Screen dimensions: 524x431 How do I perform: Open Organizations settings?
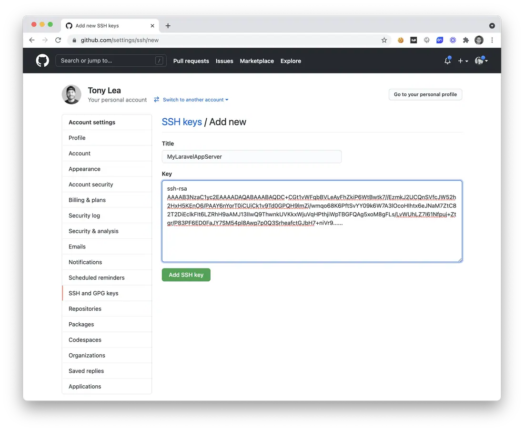tap(107, 356)
